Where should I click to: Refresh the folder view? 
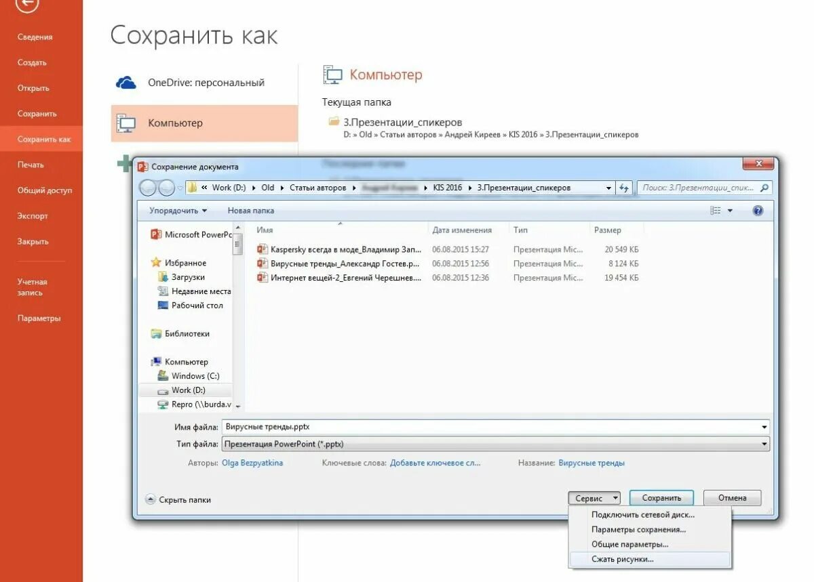624,188
